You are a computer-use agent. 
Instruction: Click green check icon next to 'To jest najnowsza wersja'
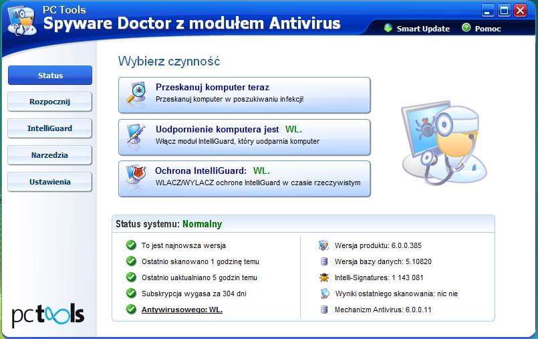(x=131, y=245)
